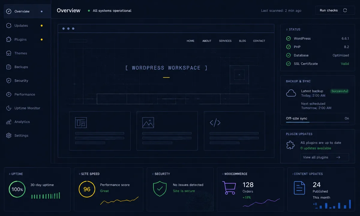Click the layout icon in first preview card
360x216 pixels.
tap(81, 122)
